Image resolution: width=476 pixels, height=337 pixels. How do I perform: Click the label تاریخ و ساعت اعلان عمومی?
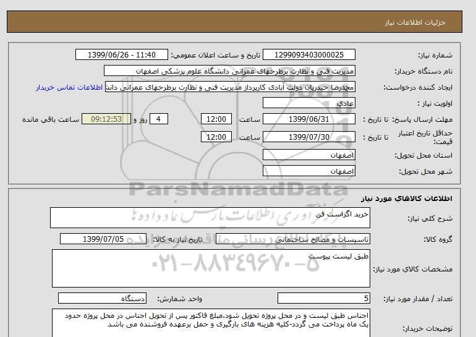point(216,55)
